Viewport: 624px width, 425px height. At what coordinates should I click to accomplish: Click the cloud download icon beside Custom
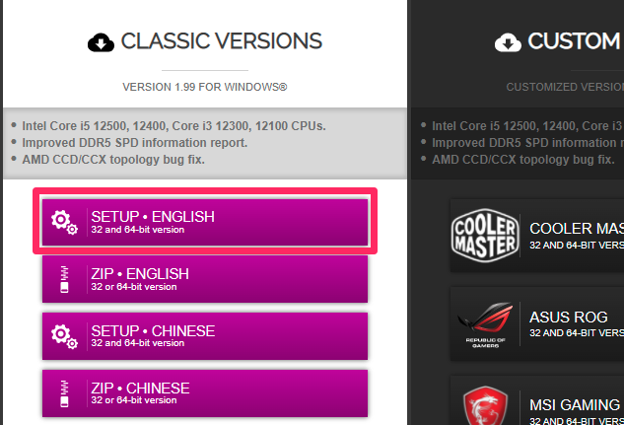coord(508,42)
